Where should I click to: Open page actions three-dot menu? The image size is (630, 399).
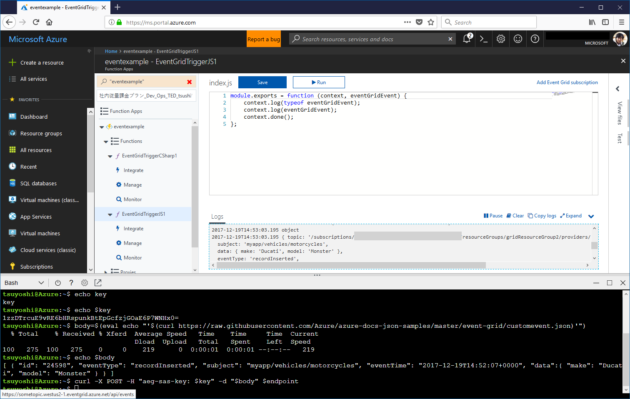(407, 22)
